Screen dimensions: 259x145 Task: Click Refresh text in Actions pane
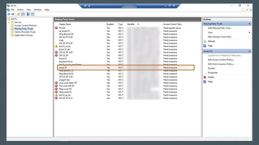(x=211, y=41)
